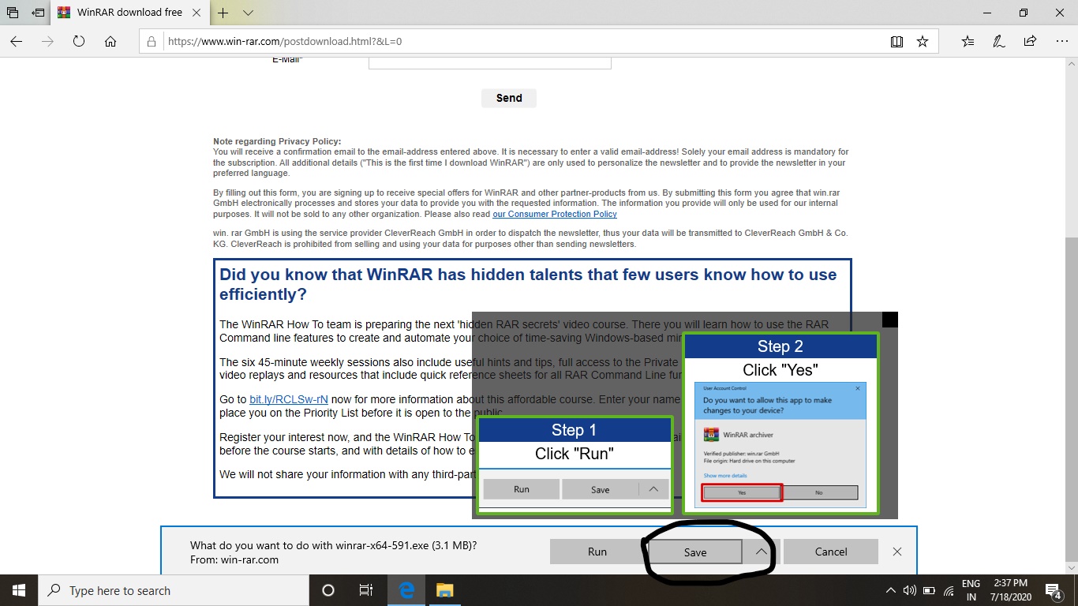Image resolution: width=1078 pixels, height=606 pixels.
Task: Switch the ENG IN input language
Action: pyautogui.click(x=971, y=590)
